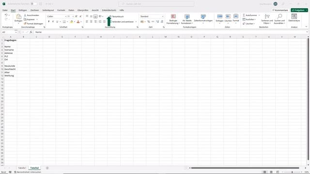Screen dimensions: 310x174
Task: Click the text orientation icon
Action: tap(100, 16)
